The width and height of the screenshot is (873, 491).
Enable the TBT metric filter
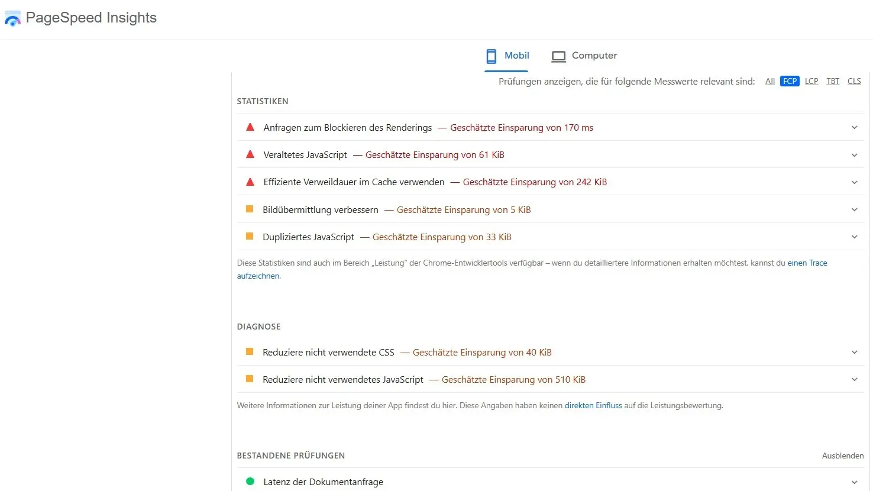(833, 81)
